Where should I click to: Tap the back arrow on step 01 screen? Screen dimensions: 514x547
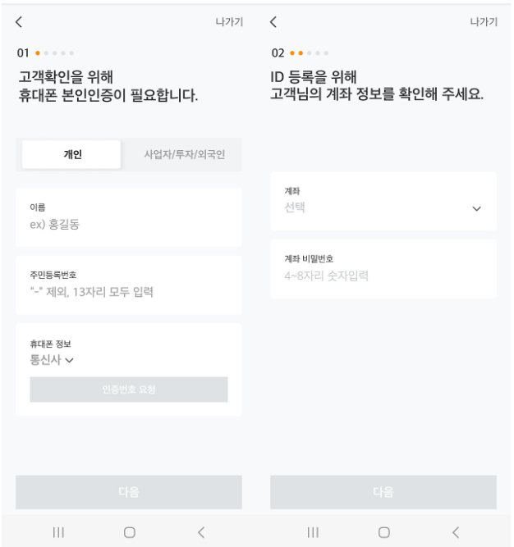pyautogui.click(x=19, y=22)
